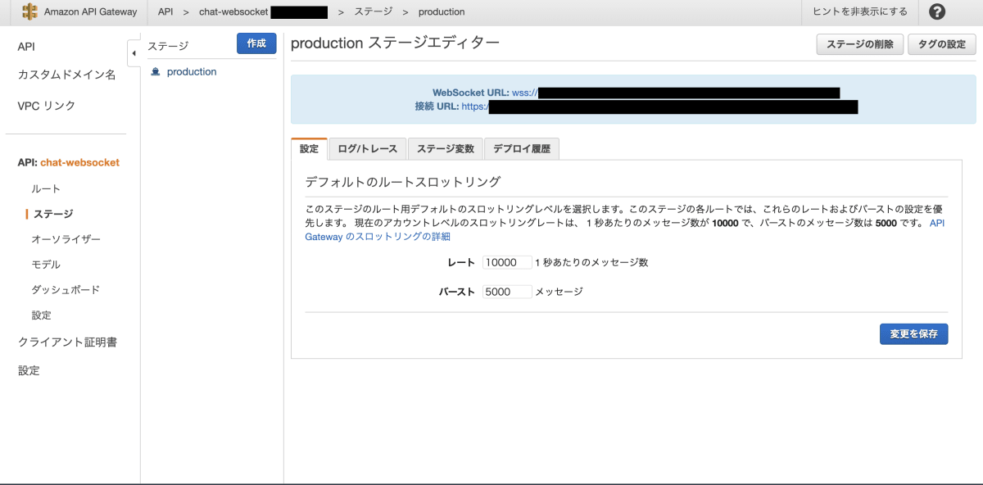Click the バースト input field
The width and height of the screenshot is (983, 485).
click(507, 292)
